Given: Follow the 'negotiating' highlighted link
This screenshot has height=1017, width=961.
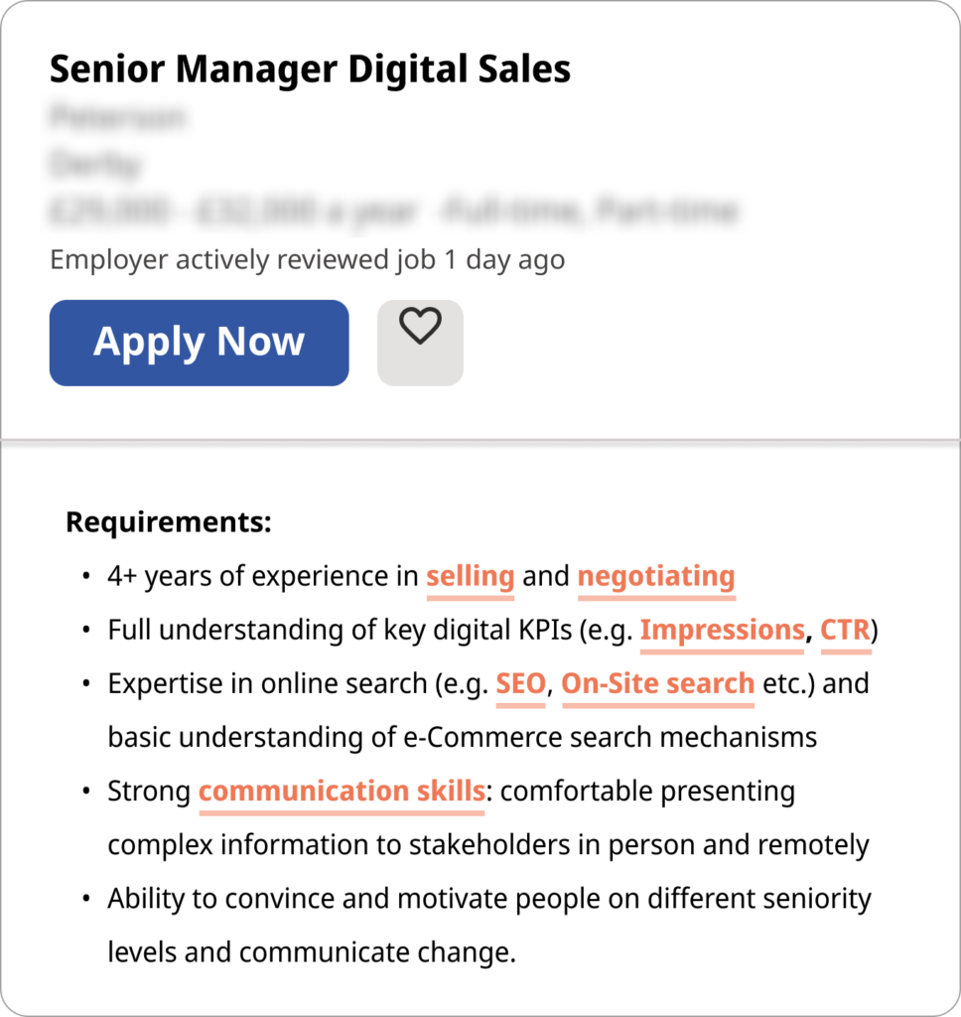Looking at the screenshot, I should coord(656,576).
